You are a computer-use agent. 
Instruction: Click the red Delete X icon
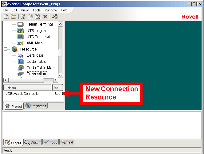(x=45, y=17)
